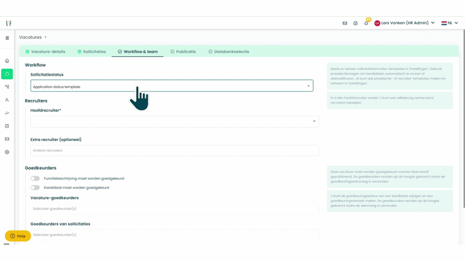The width and height of the screenshot is (465, 261).
Task: Click the page vertical scrollbar
Action: pyautogui.click(x=464, y=119)
